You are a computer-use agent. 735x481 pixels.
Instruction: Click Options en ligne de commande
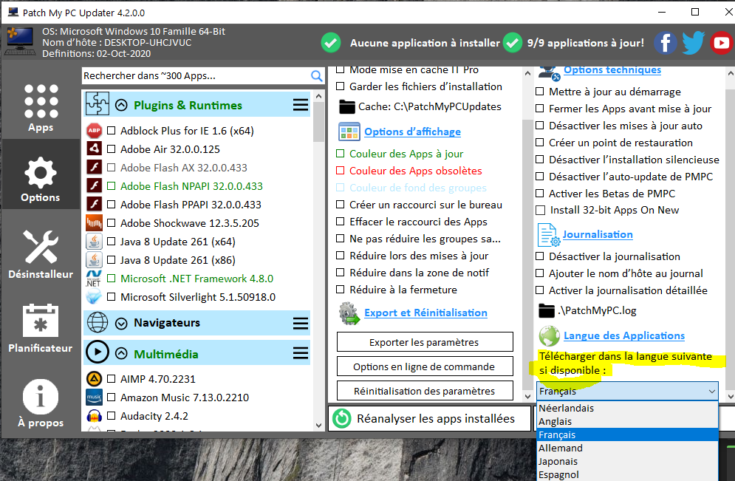[x=425, y=366]
